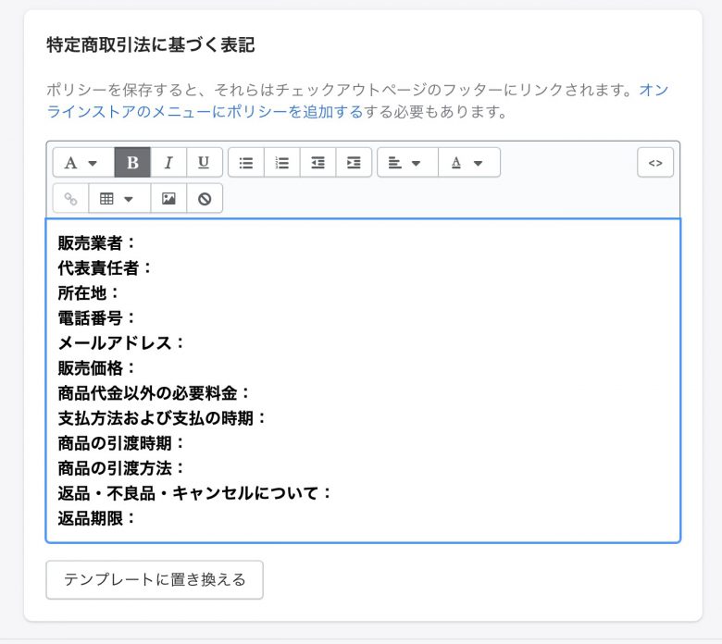Insert an image into the policy
This screenshot has width=722, height=644.
[168, 199]
